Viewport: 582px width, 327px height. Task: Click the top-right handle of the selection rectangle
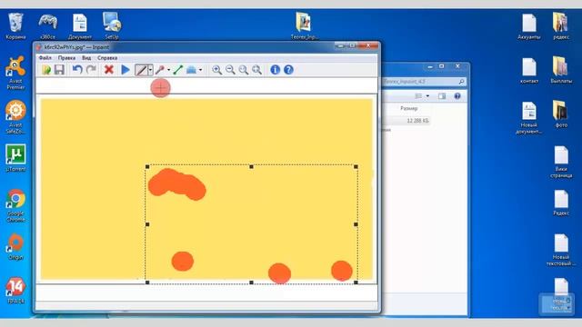click(356, 167)
